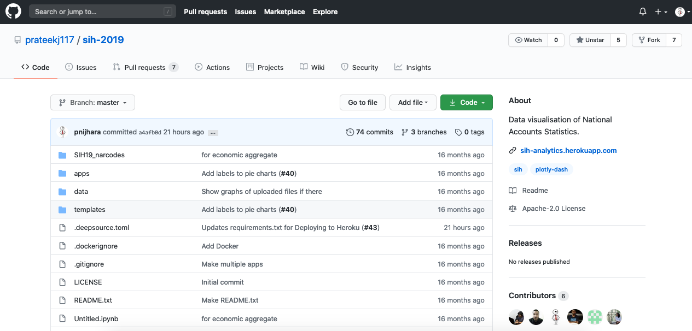Fork the repository
692x331 pixels.
pos(649,39)
